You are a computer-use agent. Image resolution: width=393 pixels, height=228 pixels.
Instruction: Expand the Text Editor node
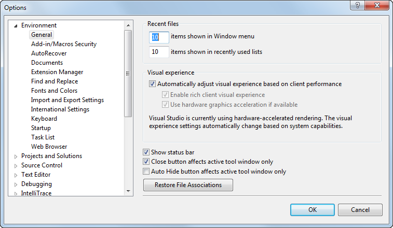pos(16,175)
